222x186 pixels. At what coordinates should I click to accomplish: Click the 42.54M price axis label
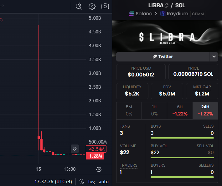point(96,149)
